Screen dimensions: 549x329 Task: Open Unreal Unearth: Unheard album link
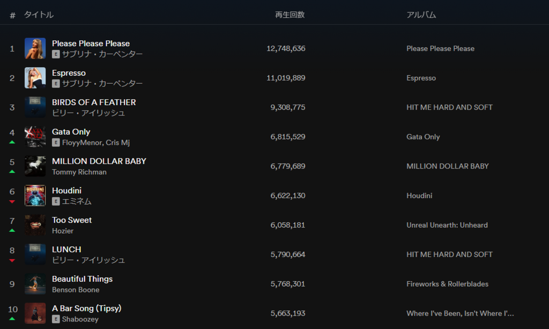coord(447,225)
